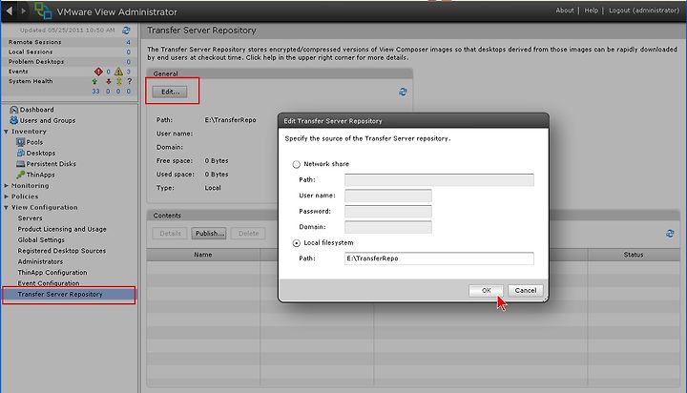Image resolution: width=687 pixels, height=393 pixels.
Task: Click the red error events icon
Action: [x=98, y=72]
